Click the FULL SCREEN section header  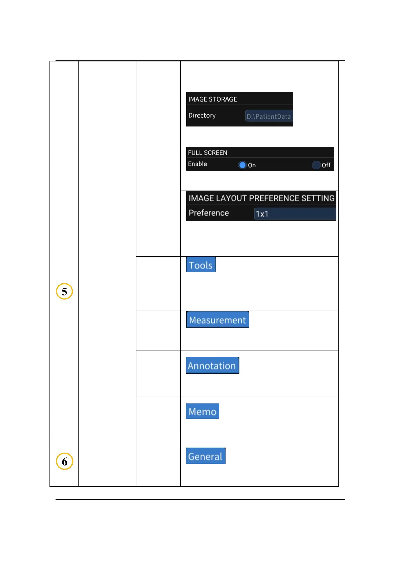[208, 153]
